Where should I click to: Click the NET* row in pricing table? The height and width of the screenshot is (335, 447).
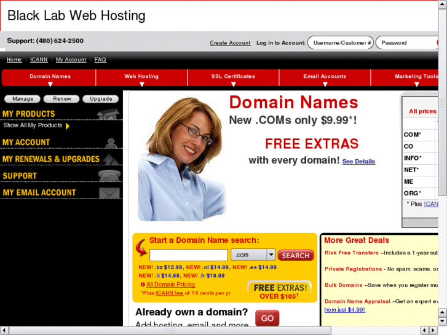pos(421,170)
